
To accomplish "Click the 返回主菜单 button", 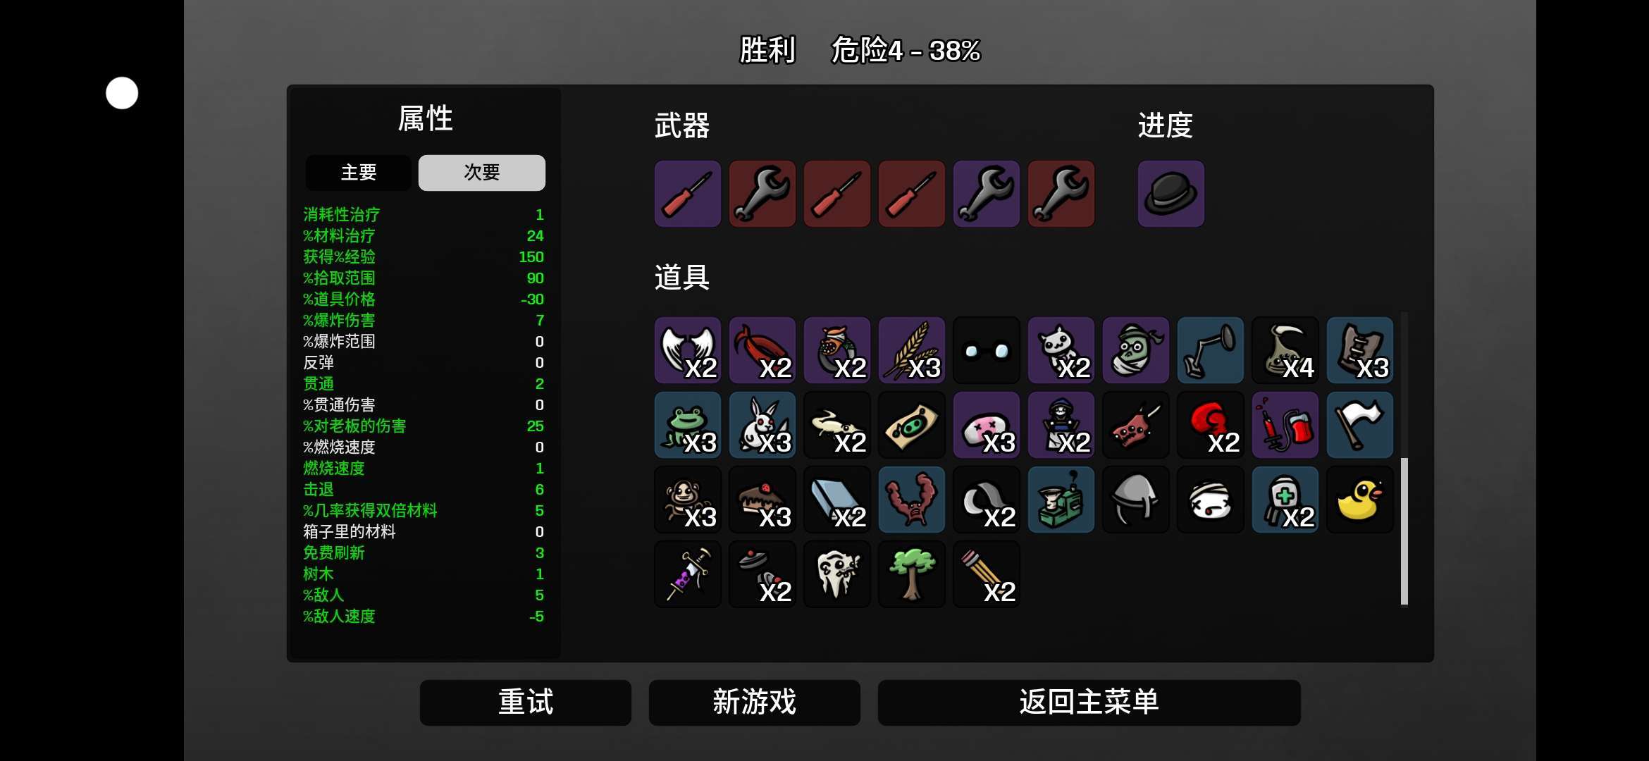I will click(1089, 703).
